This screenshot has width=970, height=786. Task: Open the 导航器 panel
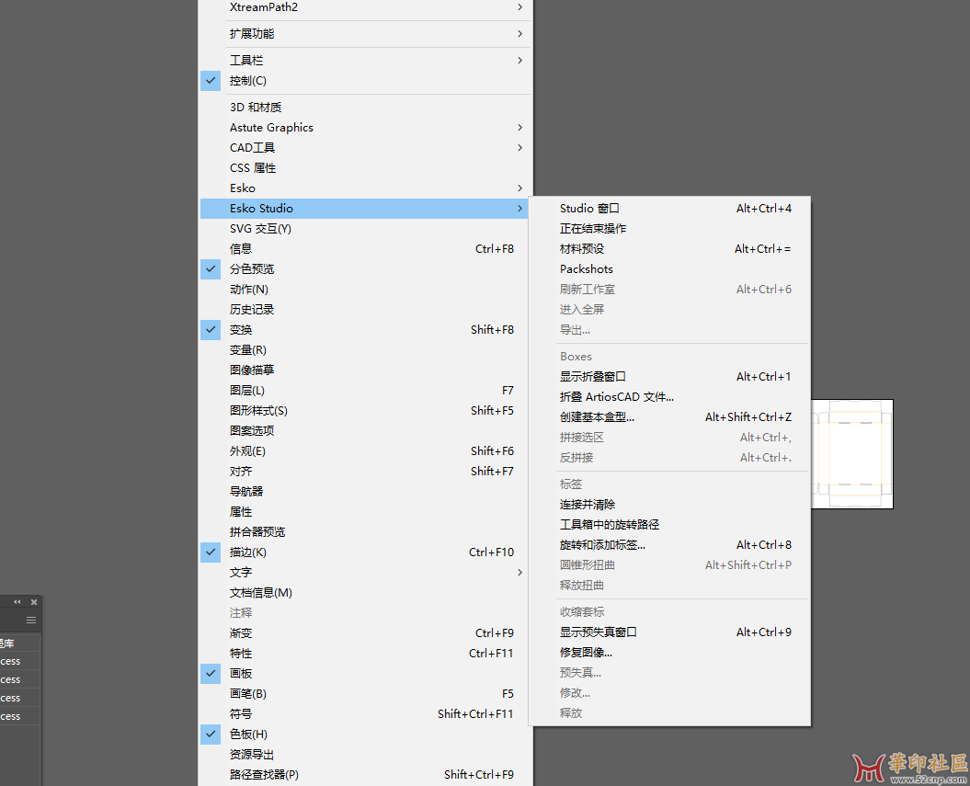(x=365, y=492)
